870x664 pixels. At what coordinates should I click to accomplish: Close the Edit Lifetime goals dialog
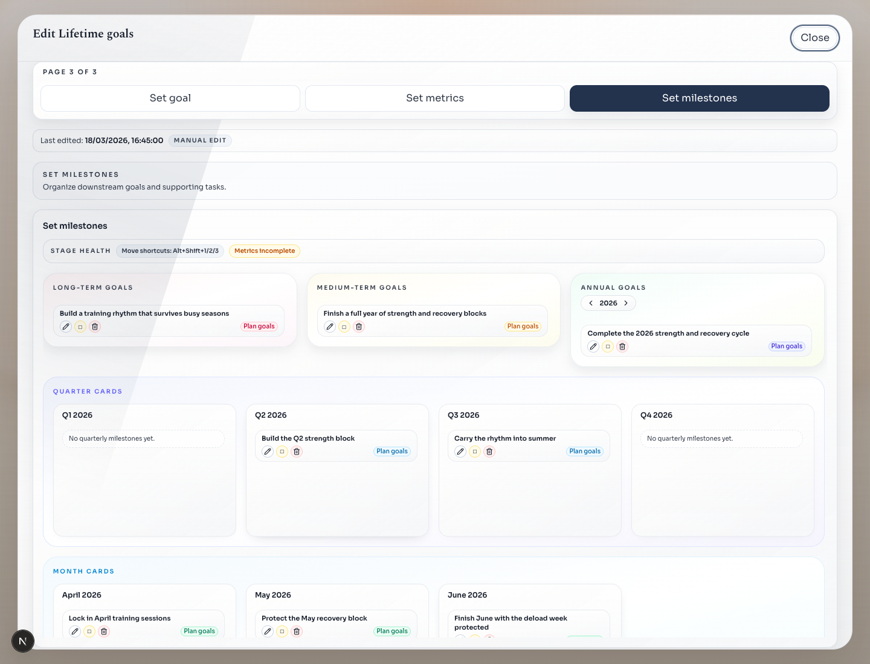tap(814, 38)
